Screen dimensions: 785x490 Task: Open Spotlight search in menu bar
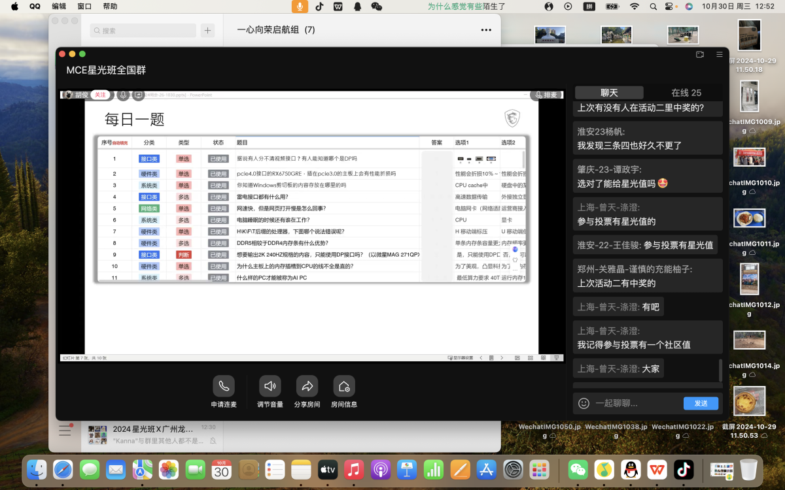coord(653,6)
